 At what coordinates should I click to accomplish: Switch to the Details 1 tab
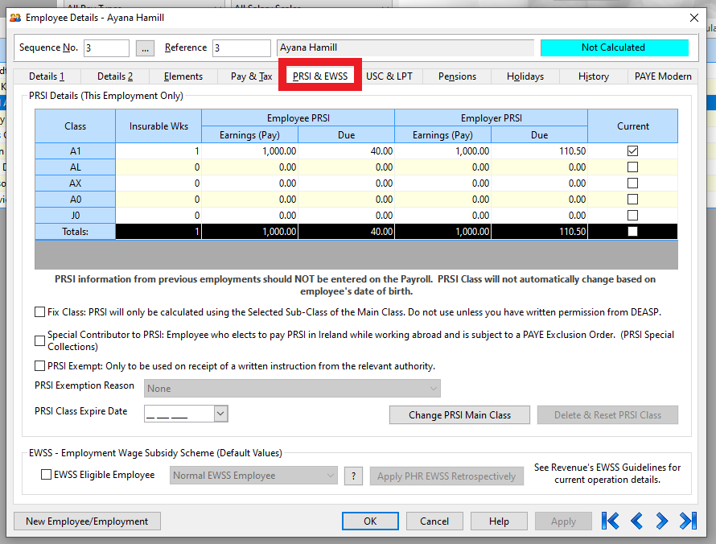click(x=47, y=76)
